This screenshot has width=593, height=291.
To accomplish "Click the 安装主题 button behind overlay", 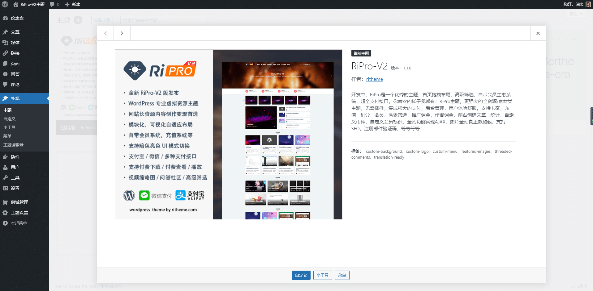I will [x=102, y=20].
